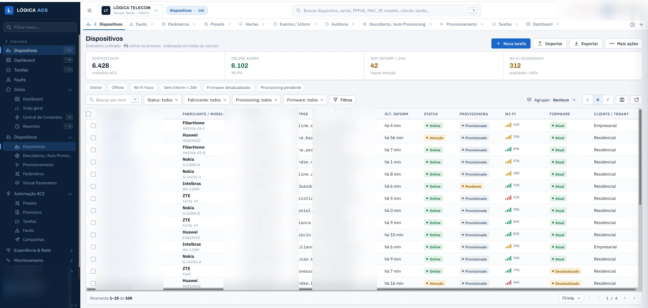Toggle the hamburger menu icon

tap(89, 10)
